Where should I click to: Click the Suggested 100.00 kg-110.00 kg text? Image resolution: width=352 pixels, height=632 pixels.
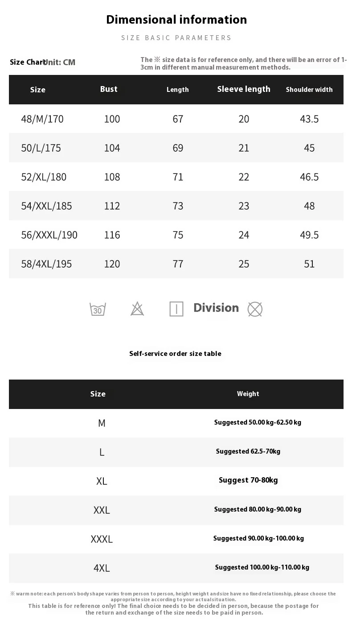(x=262, y=567)
